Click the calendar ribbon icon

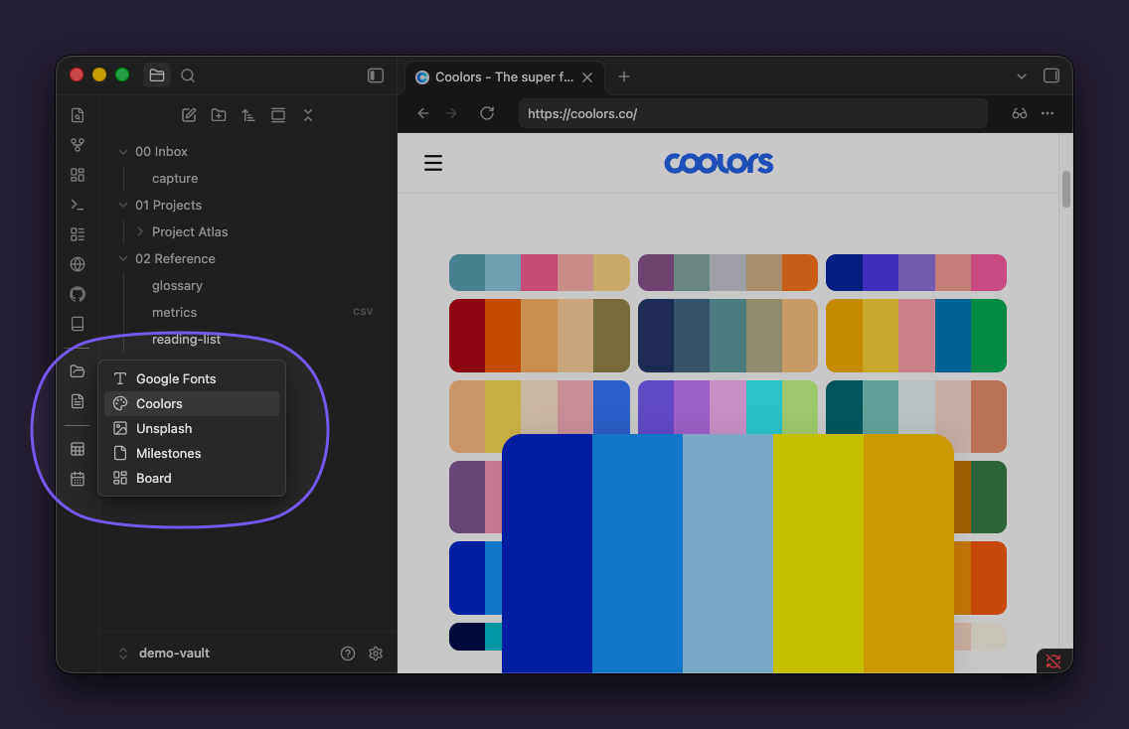pos(78,479)
